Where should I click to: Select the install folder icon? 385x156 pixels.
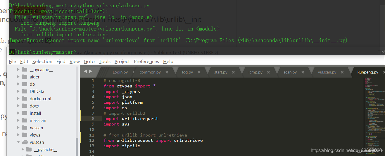tap(25, 113)
